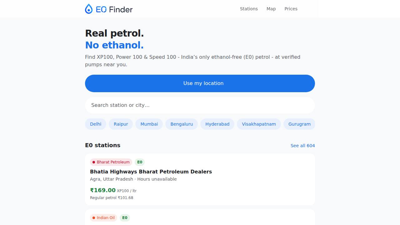
Task: Open the Stations nav item
Action: click(x=249, y=9)
